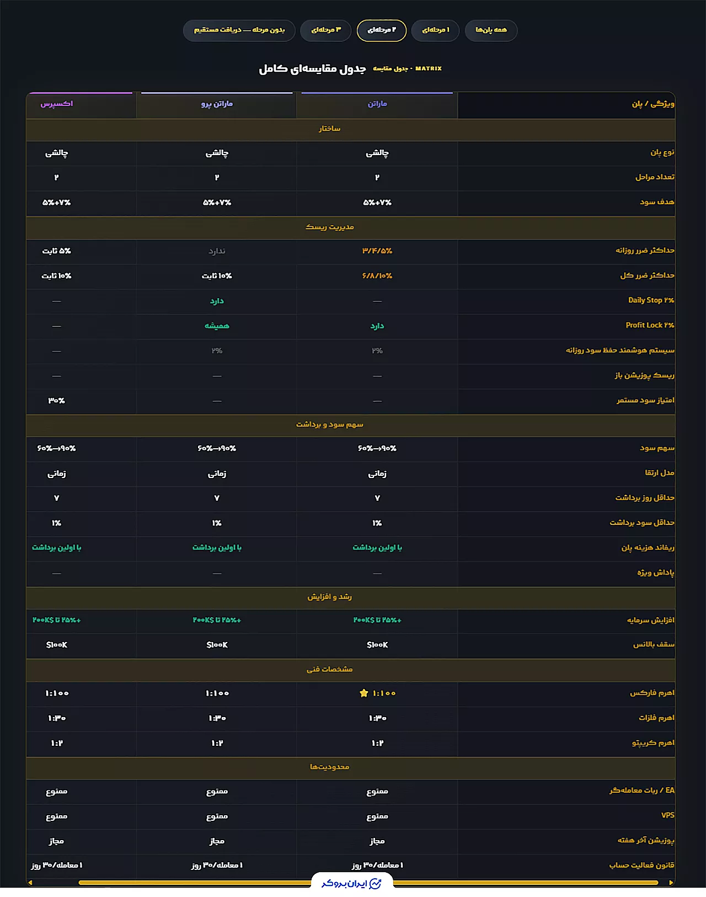
Task: Click the ایران بروکر brand text link
Action: pyautogui.click(x=344, y=884)
